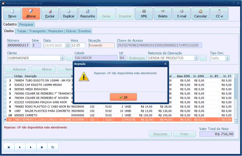The image size is (242, 156).
Task: Open the Pesquisar tab
Action: tap(26, 24)
